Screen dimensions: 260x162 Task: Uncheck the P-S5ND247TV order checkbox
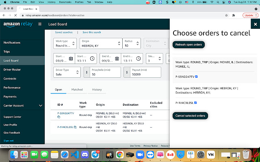[196, 77]
